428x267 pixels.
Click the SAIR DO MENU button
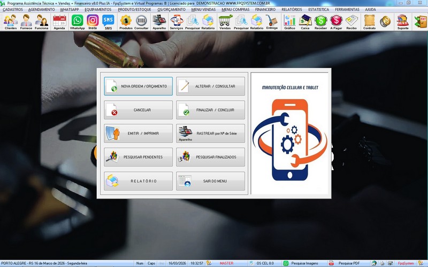click(x=210, y=181)
